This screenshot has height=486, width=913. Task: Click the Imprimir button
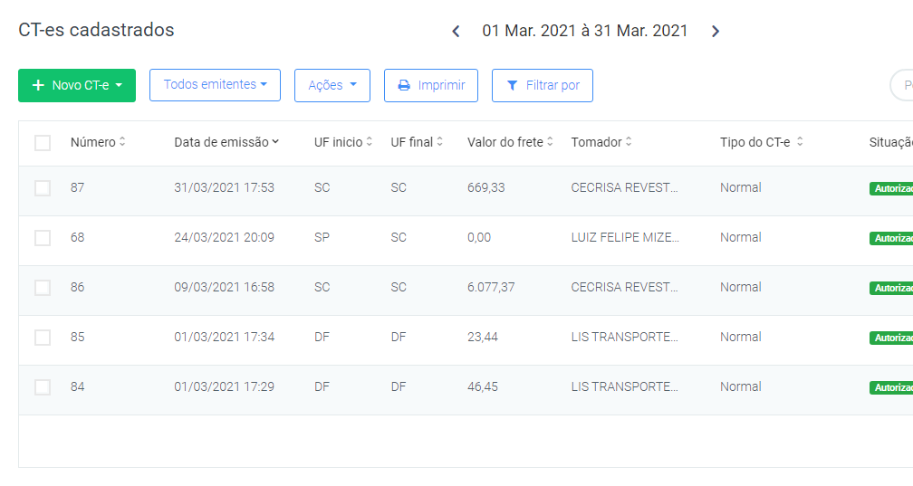431,85
